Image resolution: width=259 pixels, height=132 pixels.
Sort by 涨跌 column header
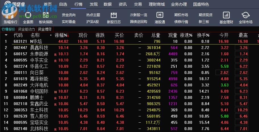(x=100, y=35)
